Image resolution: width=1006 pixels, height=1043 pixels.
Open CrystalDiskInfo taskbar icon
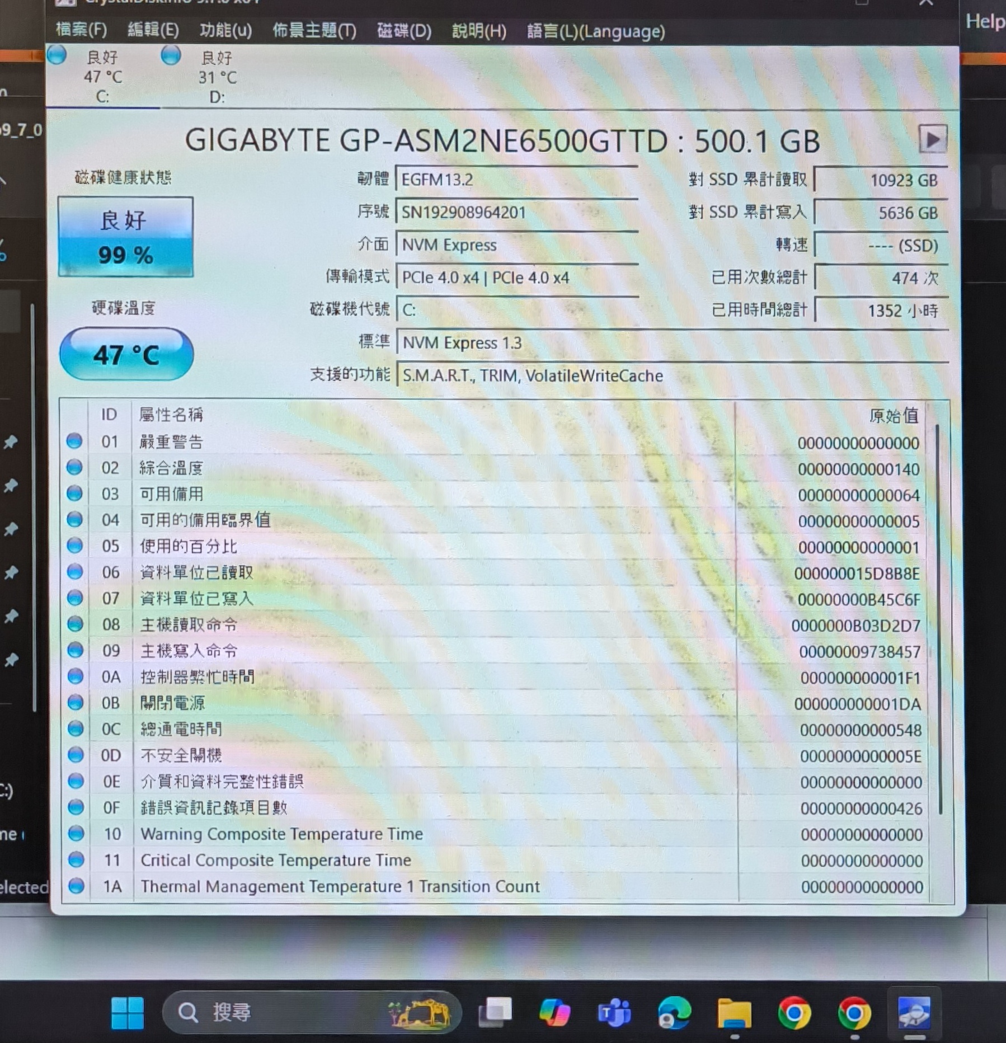[914, 1013]
